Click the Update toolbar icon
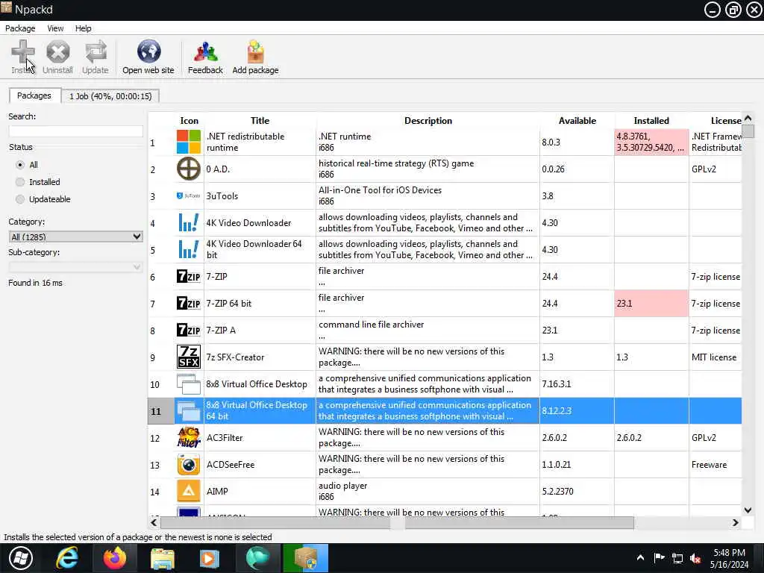This screenshot has height=573, width=764. pos(95,51)
